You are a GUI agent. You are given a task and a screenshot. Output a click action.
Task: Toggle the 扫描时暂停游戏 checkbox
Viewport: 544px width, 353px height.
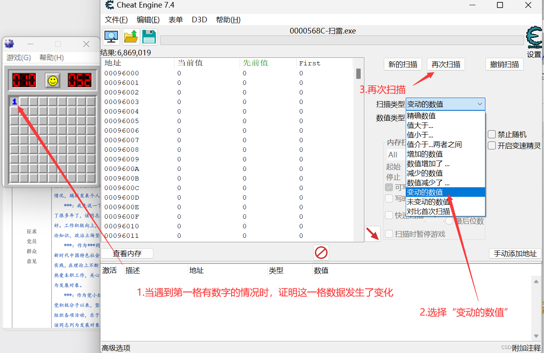click(x=389, y=234)
